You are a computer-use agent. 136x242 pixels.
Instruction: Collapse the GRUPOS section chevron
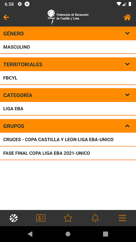[127, 126]
